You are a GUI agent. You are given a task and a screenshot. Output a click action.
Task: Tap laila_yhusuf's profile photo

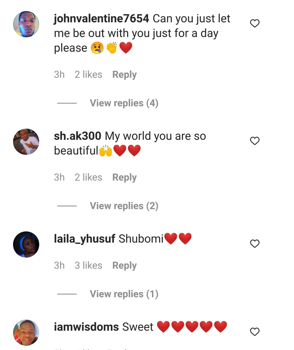(26, 244)
